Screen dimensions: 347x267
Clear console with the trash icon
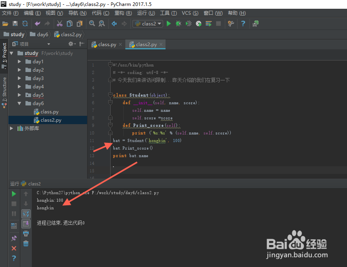[26, 244]
